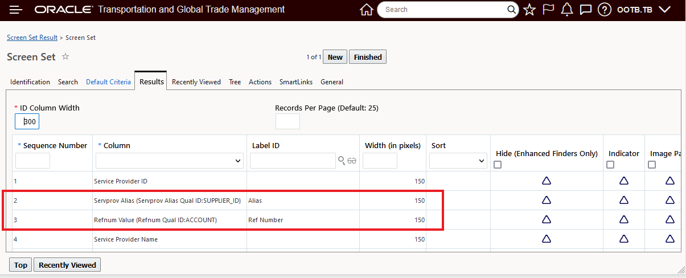Image resolution: width=686 pixels, height=278 pixels.
Task: Click Image triangle for Service Provider ID row
Action: click(x=670, y=181)
